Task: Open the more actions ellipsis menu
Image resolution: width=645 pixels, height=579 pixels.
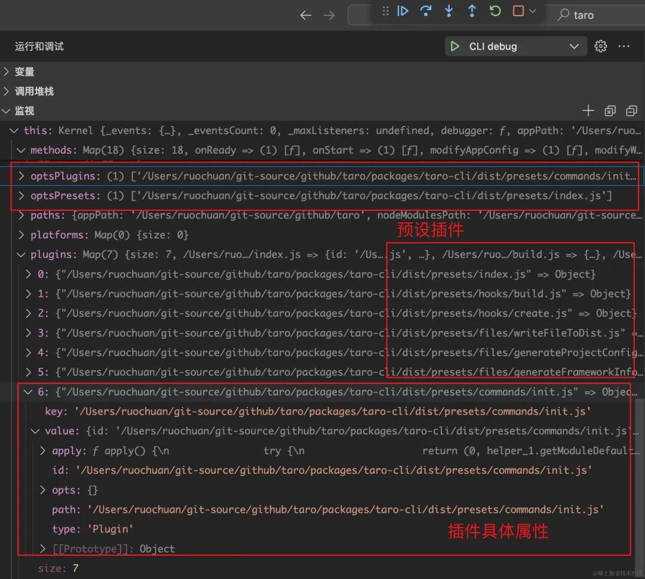Action: click(x=623, y=46)
